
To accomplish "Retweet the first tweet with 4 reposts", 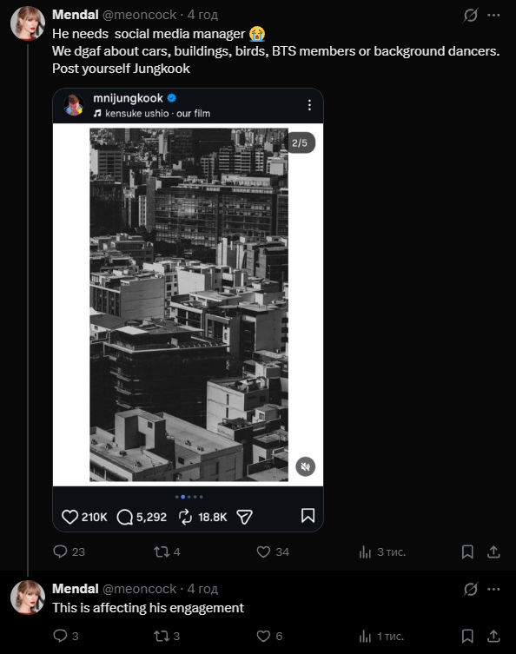I will tap(162, 552).
